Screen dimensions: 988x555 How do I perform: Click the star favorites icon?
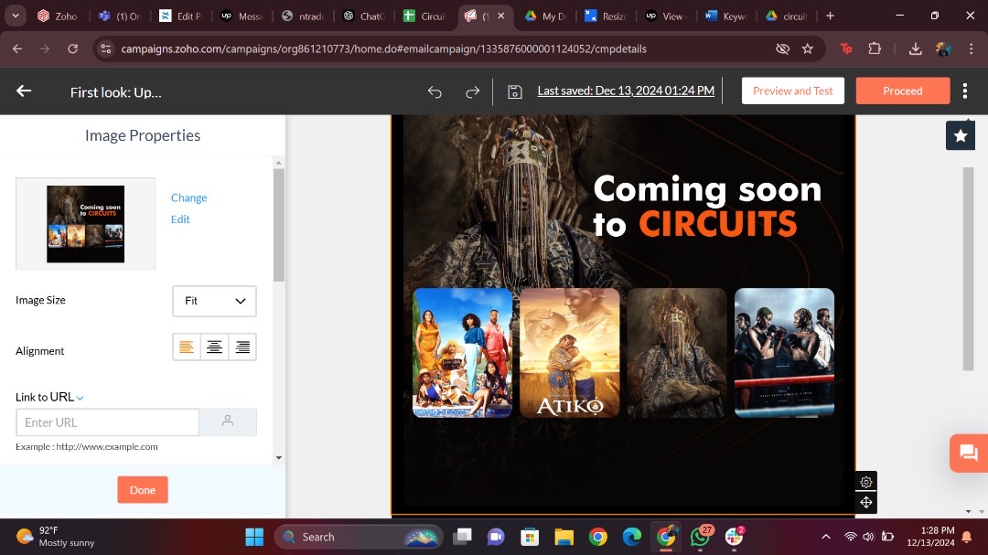pyautogui.click(x=960, y=135)
